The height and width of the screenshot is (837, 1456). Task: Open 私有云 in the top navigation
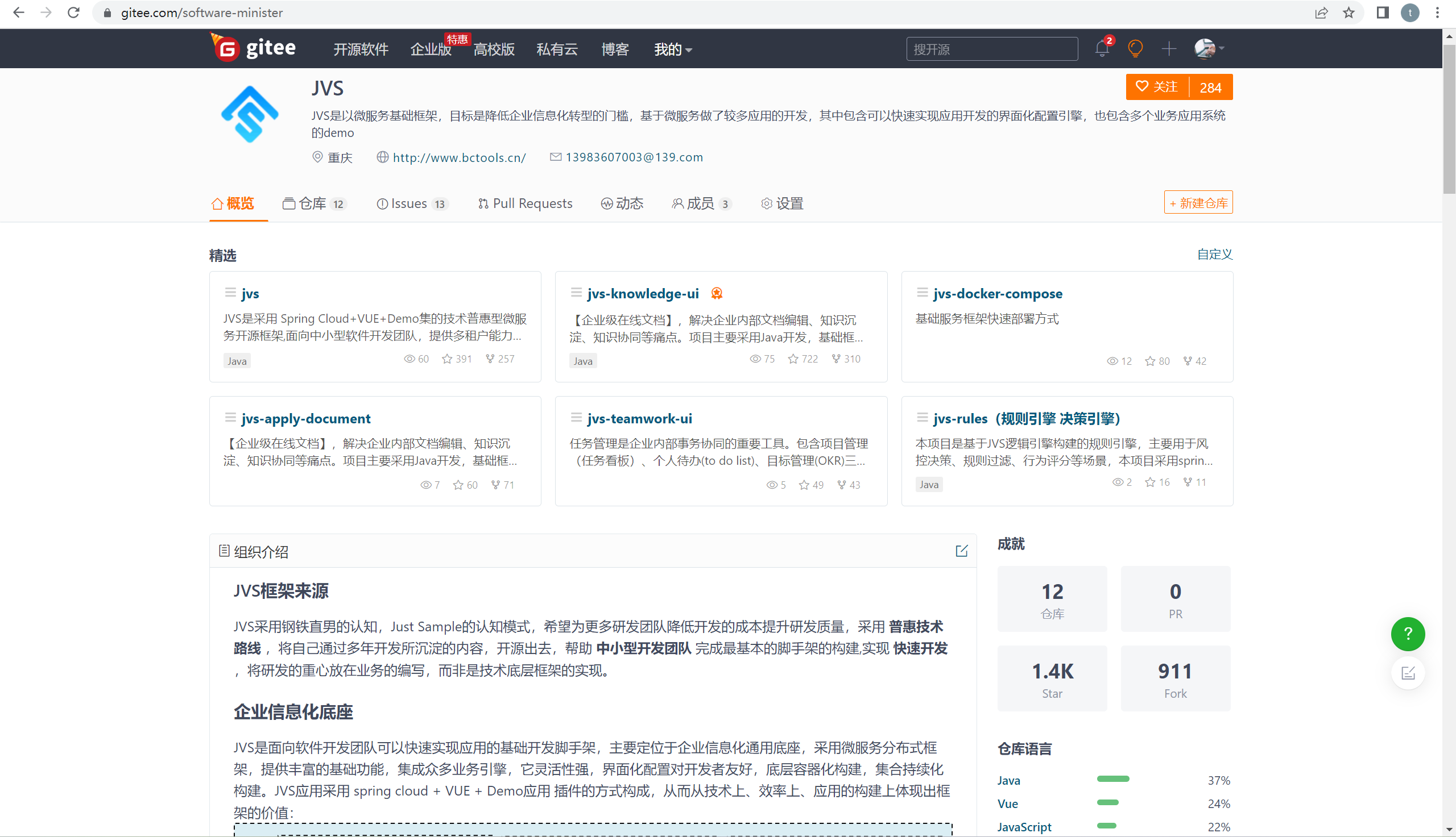pos(557,49)
